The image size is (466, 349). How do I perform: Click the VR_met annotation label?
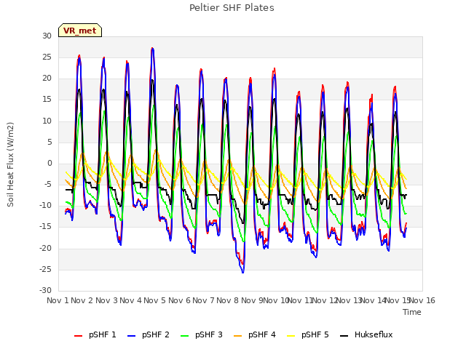80,31
